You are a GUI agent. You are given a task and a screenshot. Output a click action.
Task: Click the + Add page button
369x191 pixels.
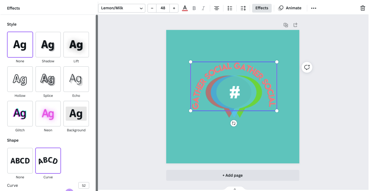pos(233,175)
